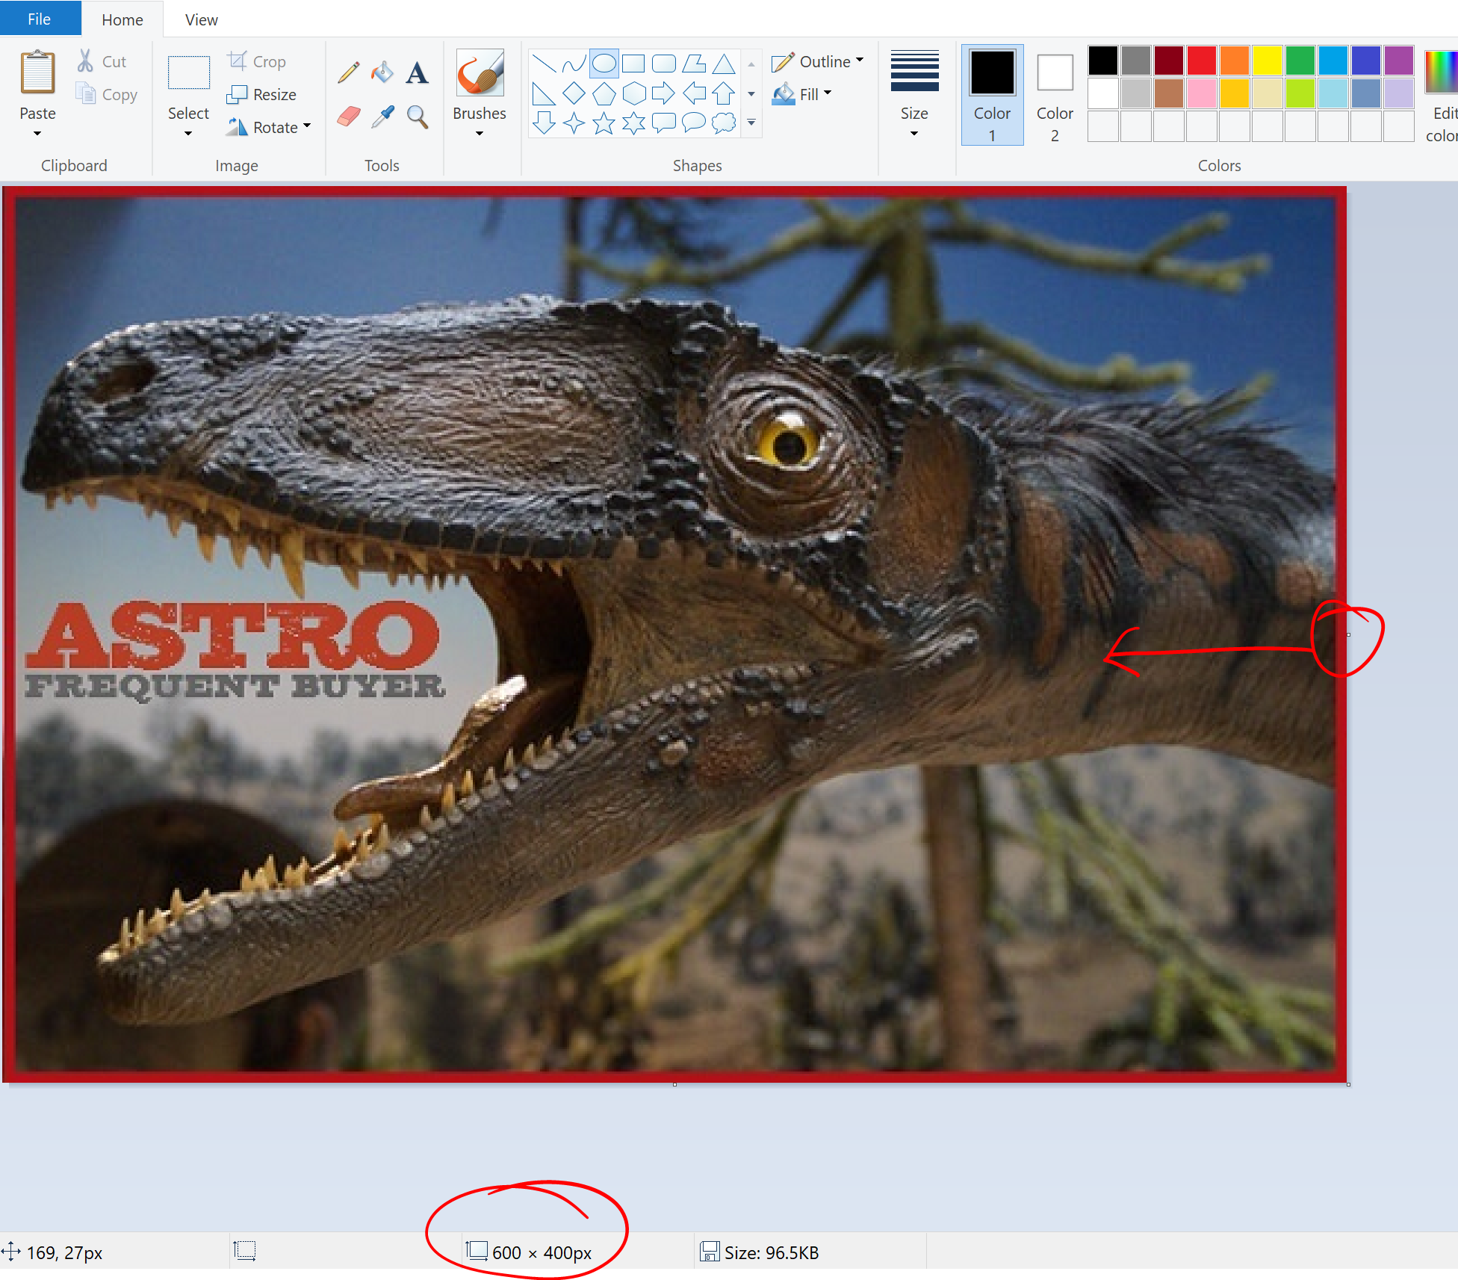Click the Resize button
The image size is (1458, 1280).
point(262,94)
